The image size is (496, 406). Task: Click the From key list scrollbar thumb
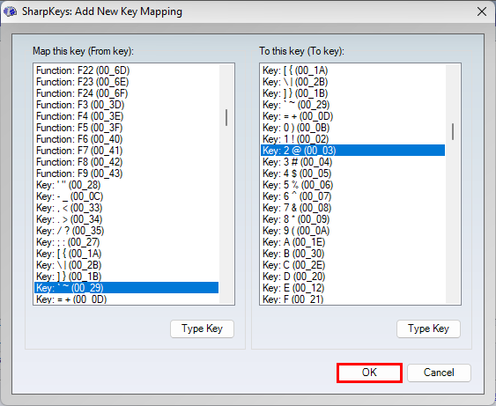(x=226, y=118)
